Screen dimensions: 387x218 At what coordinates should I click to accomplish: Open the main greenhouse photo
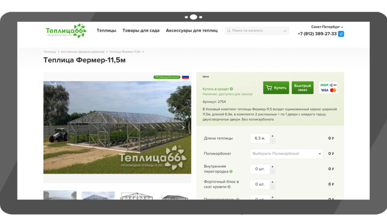[117, 128]
